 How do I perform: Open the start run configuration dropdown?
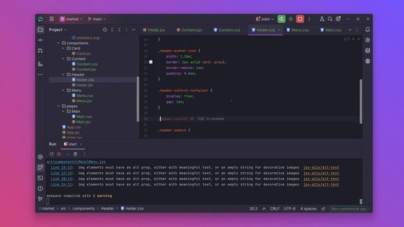(264, 19)
